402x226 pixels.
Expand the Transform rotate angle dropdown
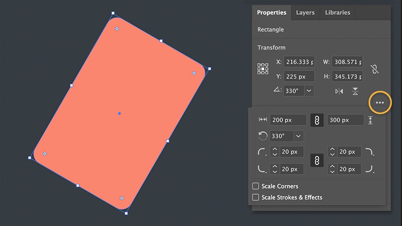click(309, 91)
